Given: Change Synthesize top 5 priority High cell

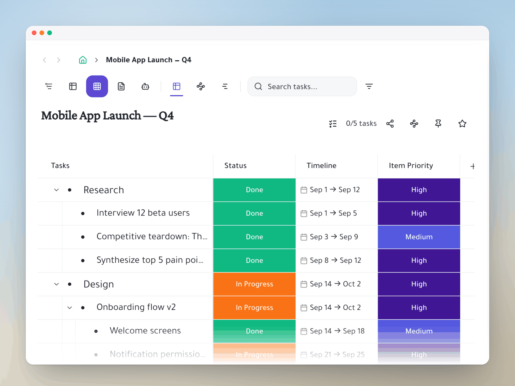Looking at the screenshot, I should pyautogui.click(x=419, y=260).
